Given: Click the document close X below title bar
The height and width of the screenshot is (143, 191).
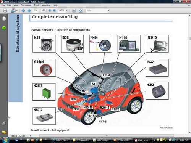Looking at the screenshot, I should [x=189, y=5].
